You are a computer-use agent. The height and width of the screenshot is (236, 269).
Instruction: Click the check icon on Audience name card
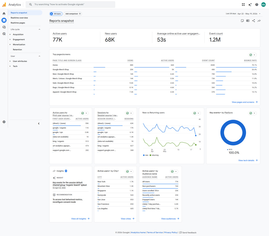coord(172,171)
